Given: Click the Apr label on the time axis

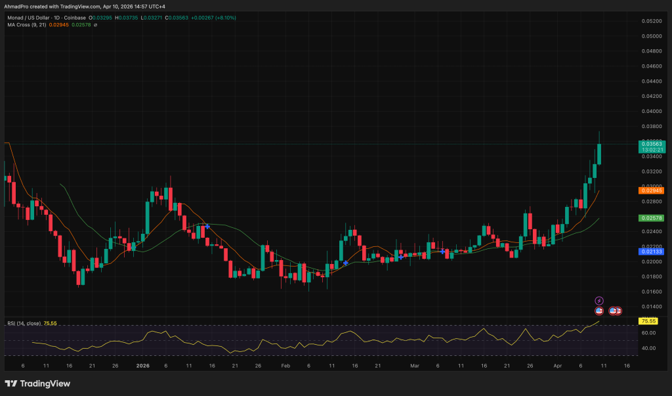Looking at the screenshot, I should (557, 364).
